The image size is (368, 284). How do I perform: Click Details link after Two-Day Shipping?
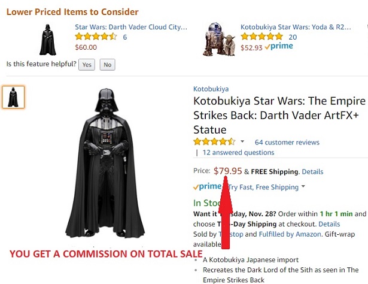(x=329, y=224)
